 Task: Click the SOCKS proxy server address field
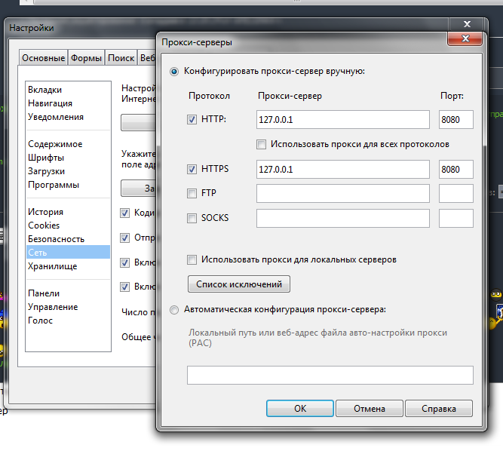[343, 218]
